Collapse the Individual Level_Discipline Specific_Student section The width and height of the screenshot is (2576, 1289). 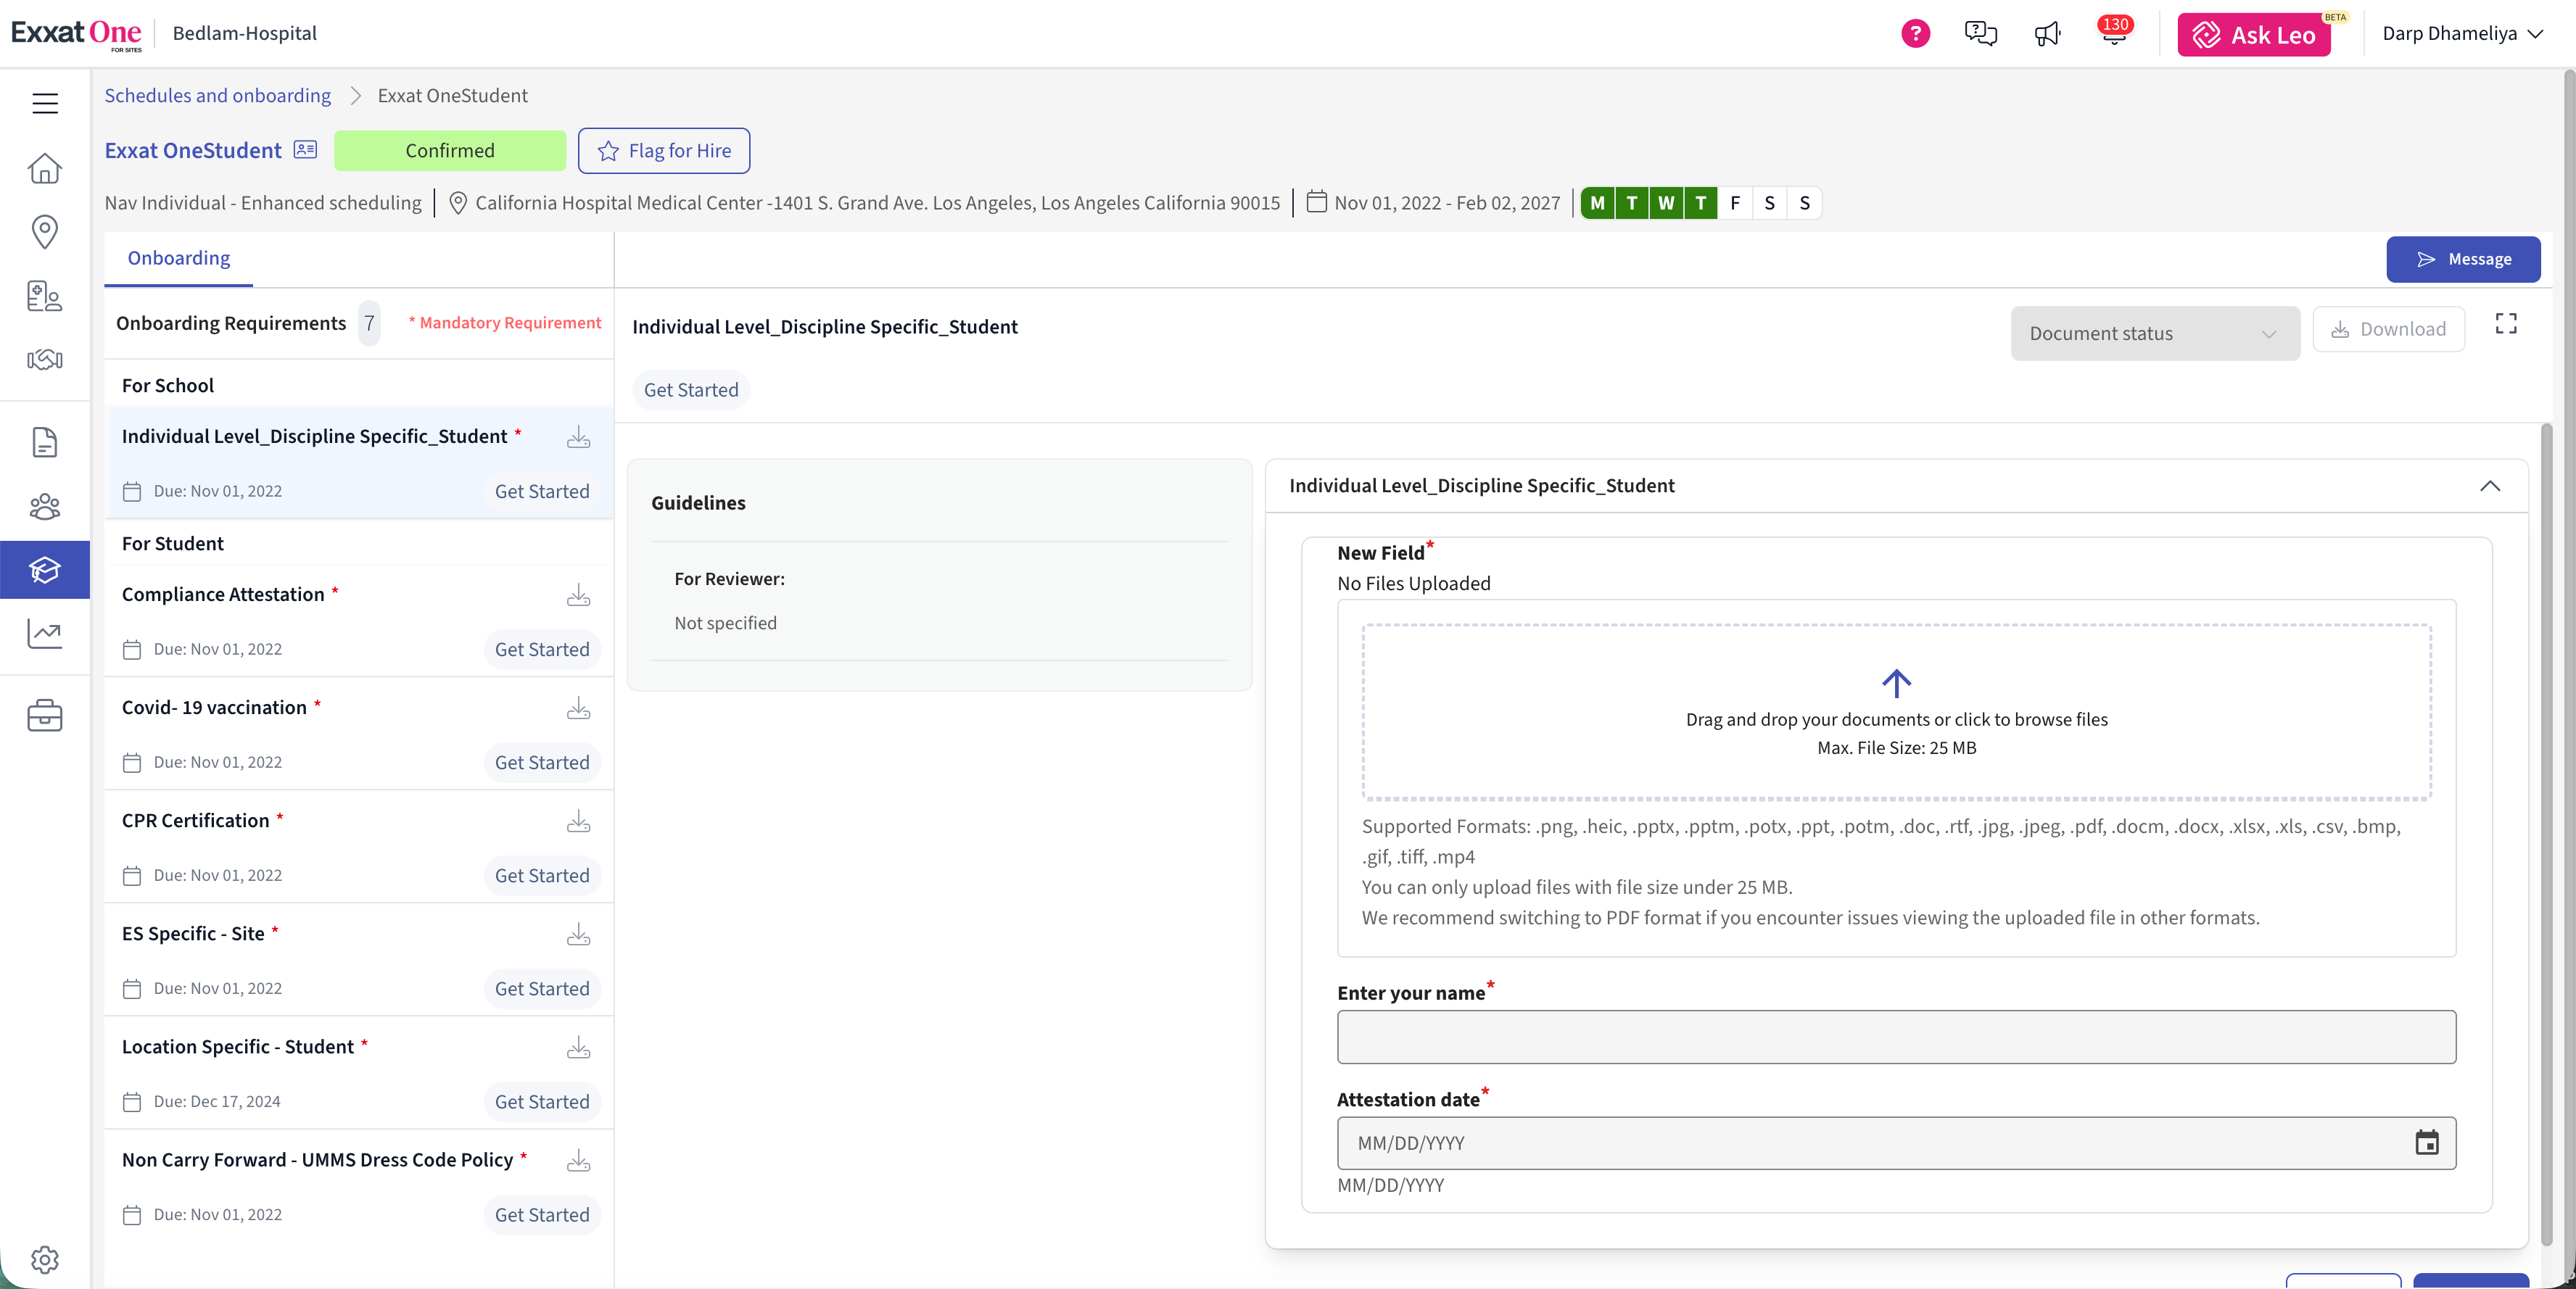point(2489,486)
